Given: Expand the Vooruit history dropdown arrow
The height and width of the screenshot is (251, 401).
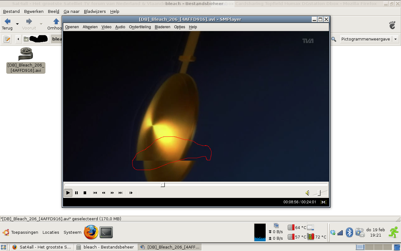Looking at the screenshot, I should 41,24.
